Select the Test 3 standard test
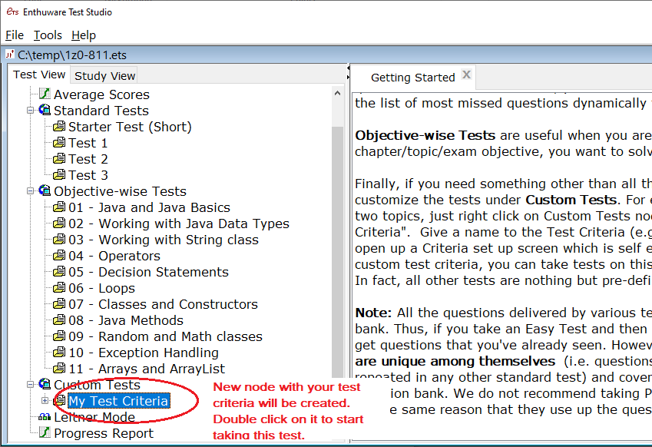This screenshot has width=652, height=447. [88, 175]
